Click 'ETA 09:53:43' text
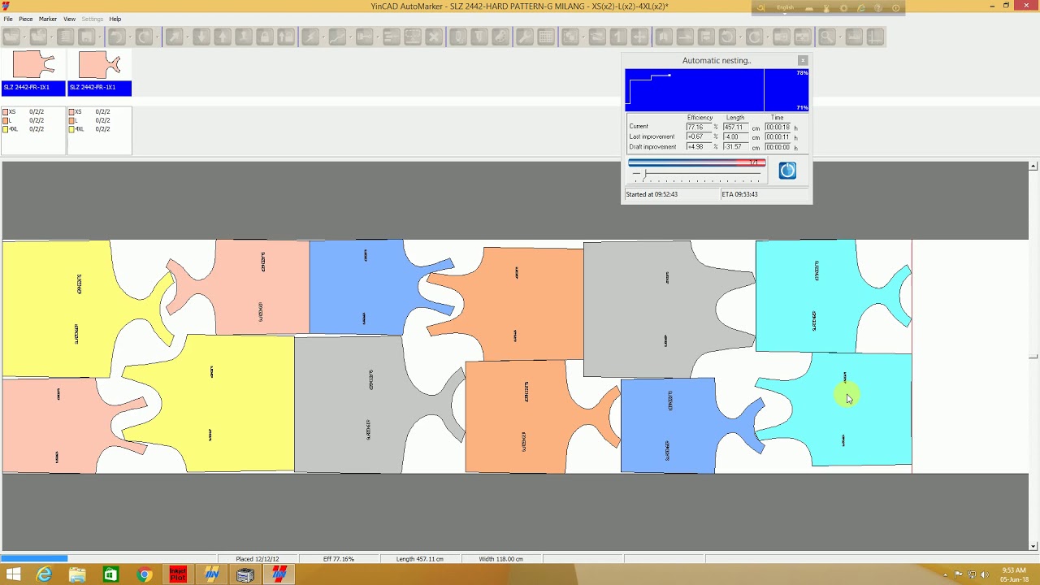This screenshot has height=585, width=1040. (x=741, y=194)
